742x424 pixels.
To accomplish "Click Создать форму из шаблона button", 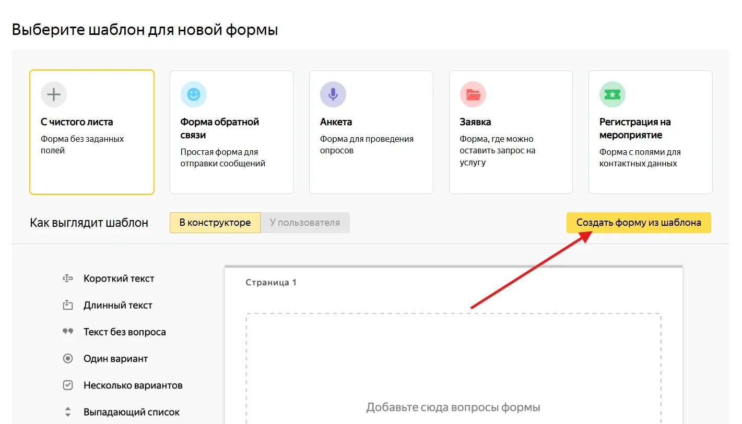I will tap(639, 223).
